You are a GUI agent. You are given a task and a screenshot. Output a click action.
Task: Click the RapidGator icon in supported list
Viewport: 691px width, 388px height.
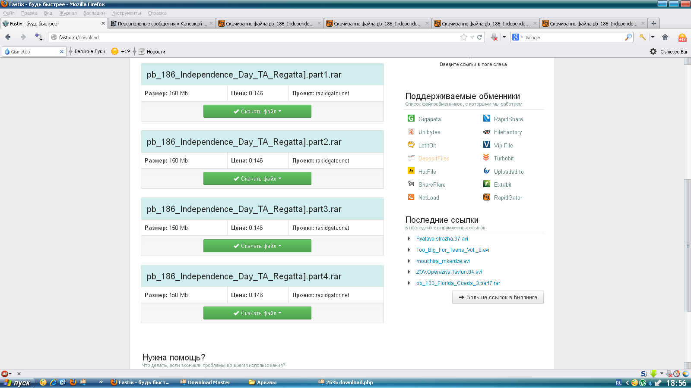tap(487, 197)
